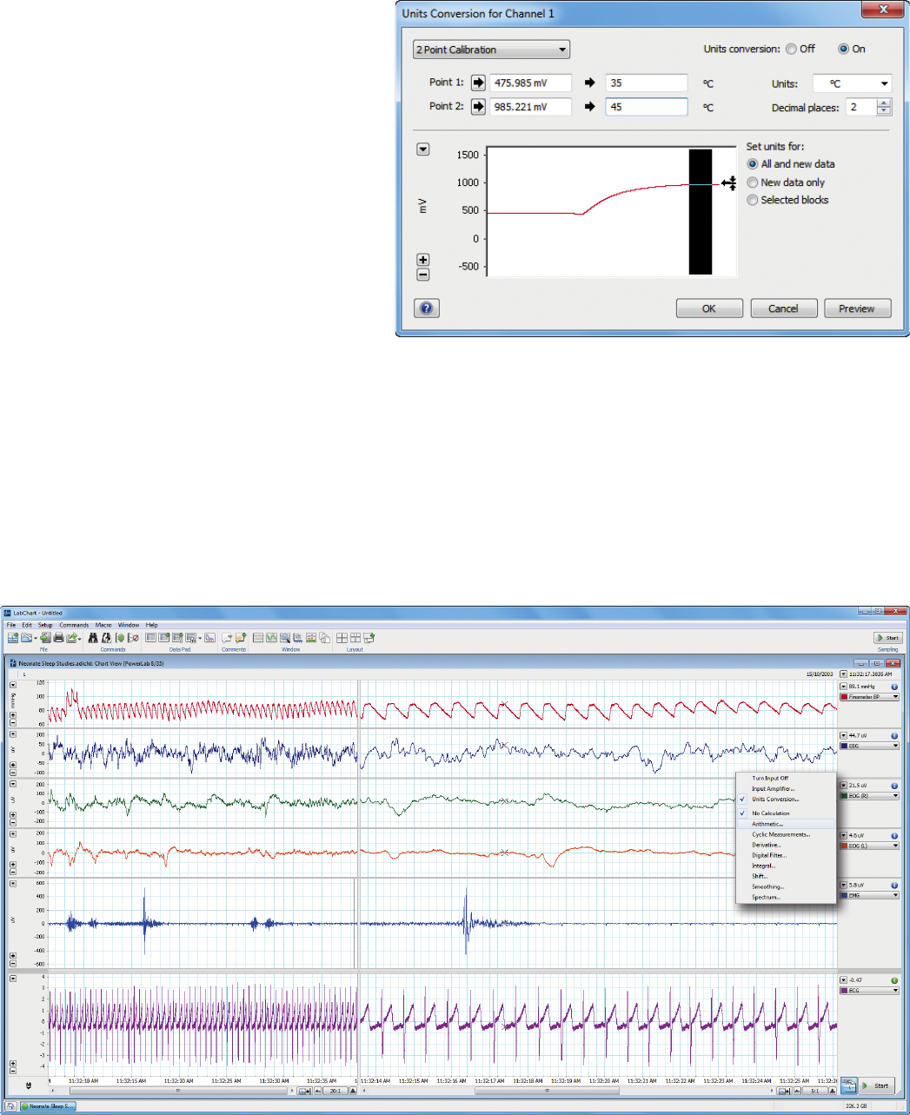Viewport: 910px width, 1115px height.
Task: Choose Arithmetic... in context menu
Action: pyautogui.click(x=786, y=824)
